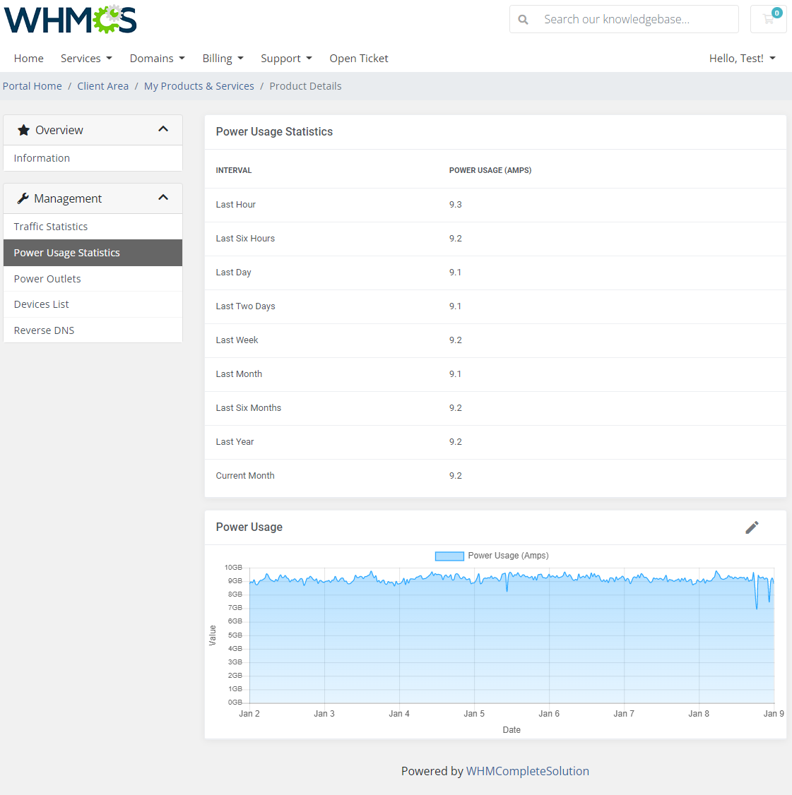Viewport: 792px width, 795px height.
Task: Click the Last Hour row label
Action: (x=236, y=205)
